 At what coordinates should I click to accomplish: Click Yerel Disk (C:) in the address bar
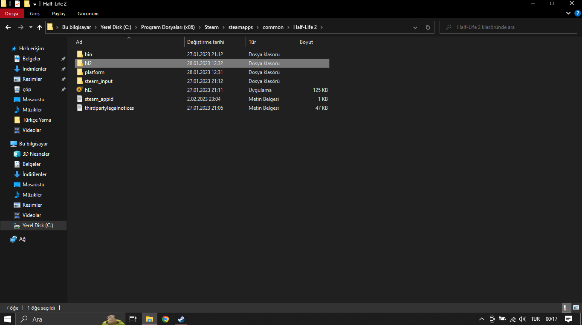[116, 27]
